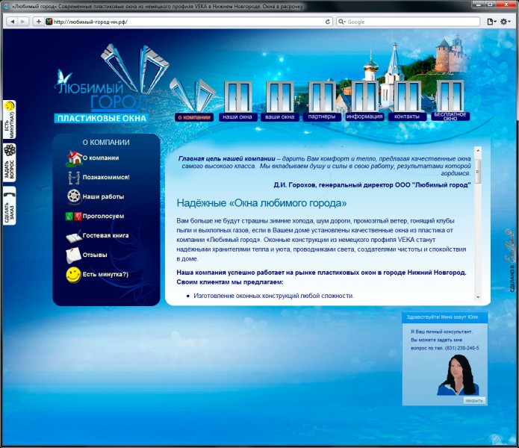
Task: Open the 'контакты' menu tab
Action: pos(407,116)
